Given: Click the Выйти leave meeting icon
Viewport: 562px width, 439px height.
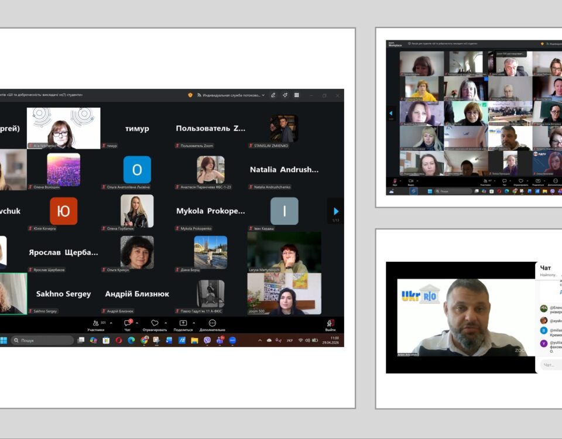Looking at the screenshot, I should [330, 323].
